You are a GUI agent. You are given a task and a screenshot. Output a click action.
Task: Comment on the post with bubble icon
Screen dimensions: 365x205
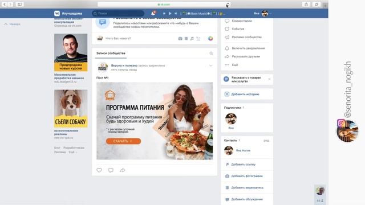pos(111,170)
